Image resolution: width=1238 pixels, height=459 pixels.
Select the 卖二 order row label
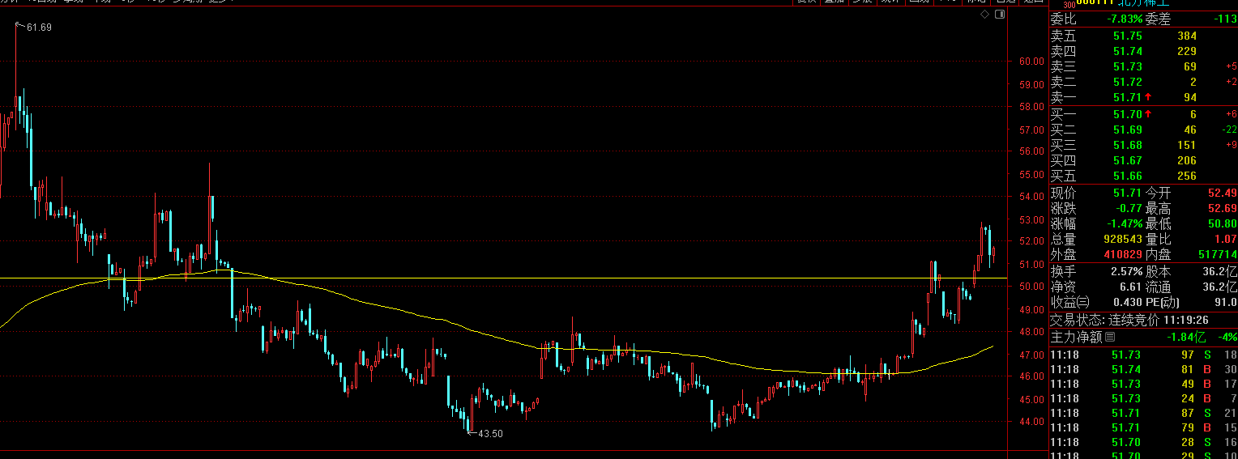click(1064, 82)
